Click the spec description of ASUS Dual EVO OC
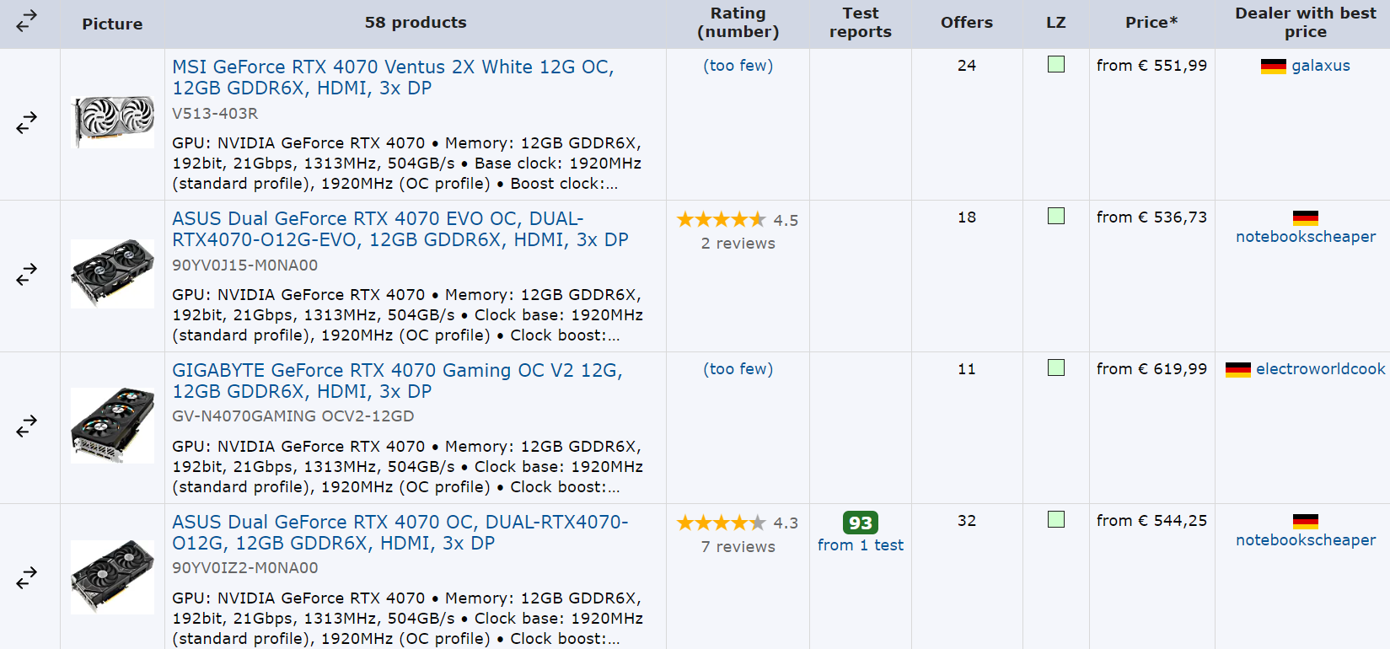This screenshot has height=649, width=1390. (408, 315)
